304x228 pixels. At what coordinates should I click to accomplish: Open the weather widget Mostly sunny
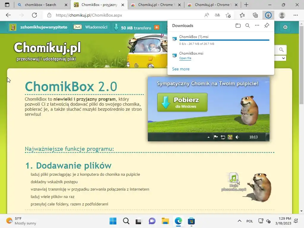tap(21, 221)
